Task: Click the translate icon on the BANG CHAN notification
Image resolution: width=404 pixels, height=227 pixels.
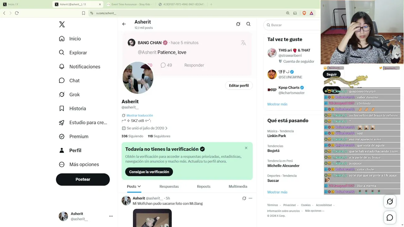Action: 243,43
